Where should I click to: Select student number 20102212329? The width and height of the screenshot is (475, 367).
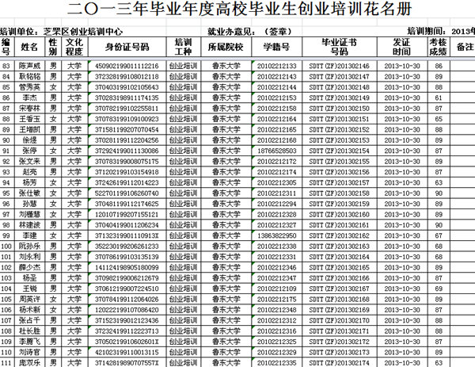[277, 352]
